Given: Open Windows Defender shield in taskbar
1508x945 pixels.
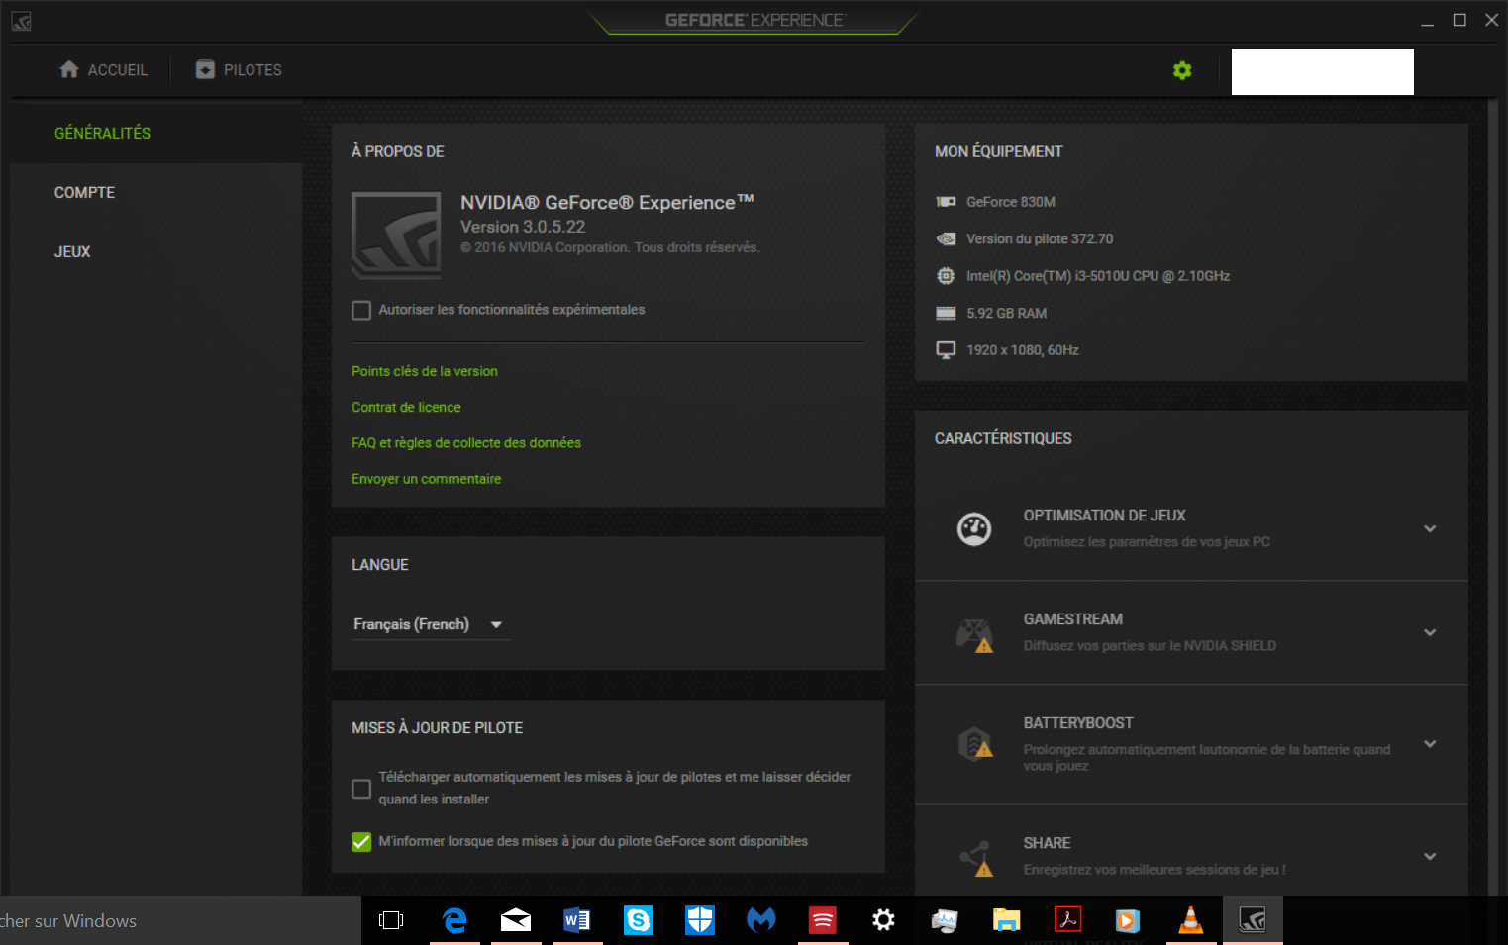Looking at the screenshot, I should pos(700,920).
